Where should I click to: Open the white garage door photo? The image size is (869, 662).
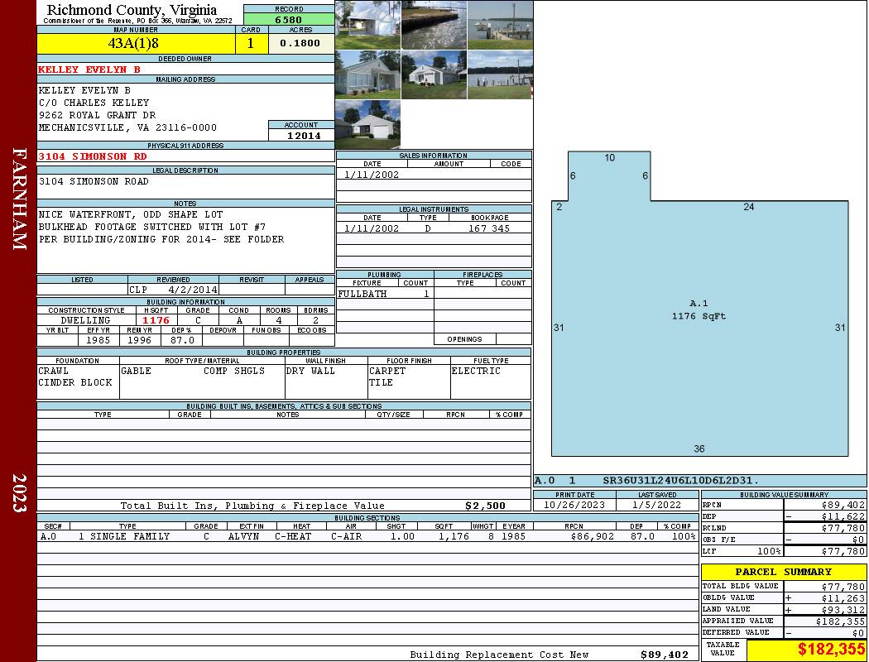pos(367,124)
